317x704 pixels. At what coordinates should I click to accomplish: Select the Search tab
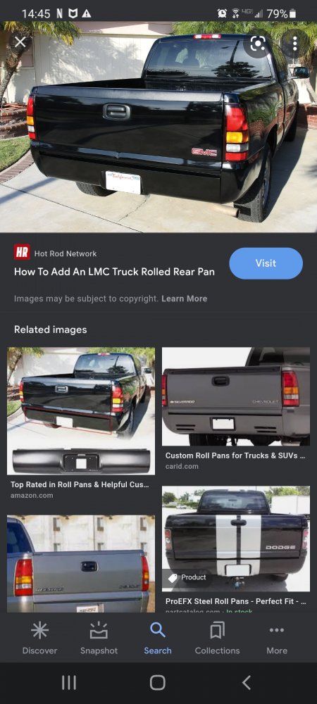pos(158,639)
